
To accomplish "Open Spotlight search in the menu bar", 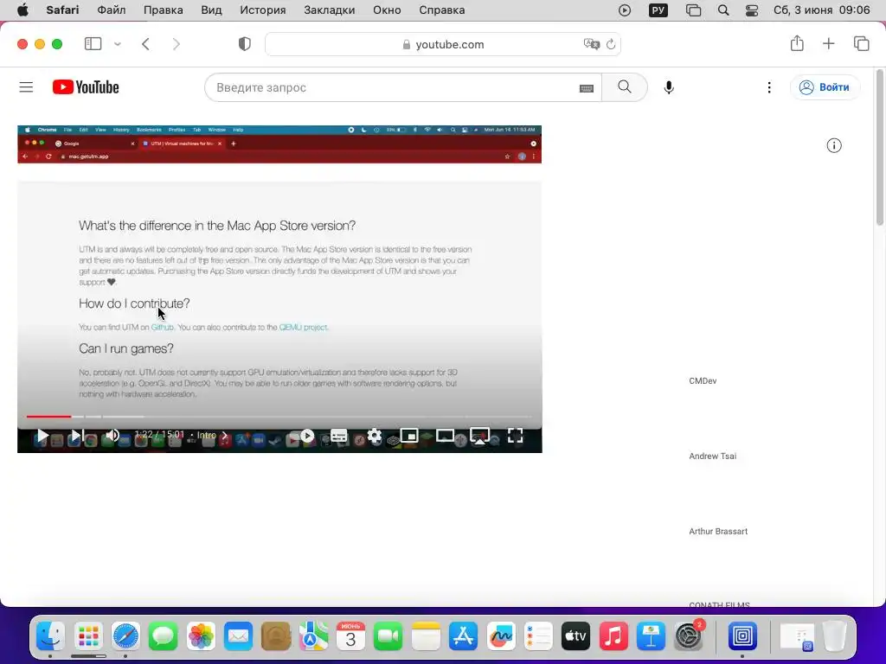I will pyautogui.click(x=723, y=10).
